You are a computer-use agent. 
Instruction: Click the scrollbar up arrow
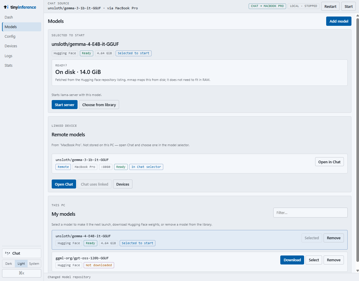(358, 16)
